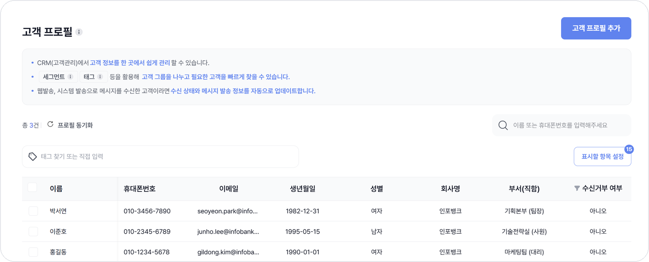The height and width of the screenshot is (262, 649).
Task: Open the 수신거부 여부 filter funnel icon
Action: click(x=577, y=188)
